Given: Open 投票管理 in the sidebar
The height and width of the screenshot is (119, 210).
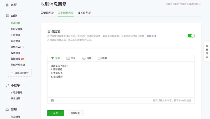Looking at the screenshot, I should pos(15,53).
